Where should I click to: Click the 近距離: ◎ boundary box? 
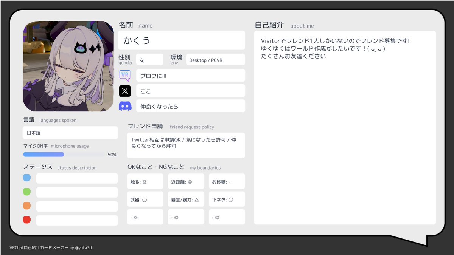(186, 181)
